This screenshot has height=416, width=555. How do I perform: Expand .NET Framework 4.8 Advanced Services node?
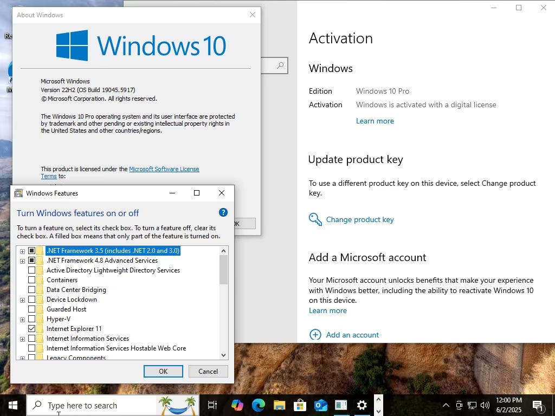(x=22, y=261)
